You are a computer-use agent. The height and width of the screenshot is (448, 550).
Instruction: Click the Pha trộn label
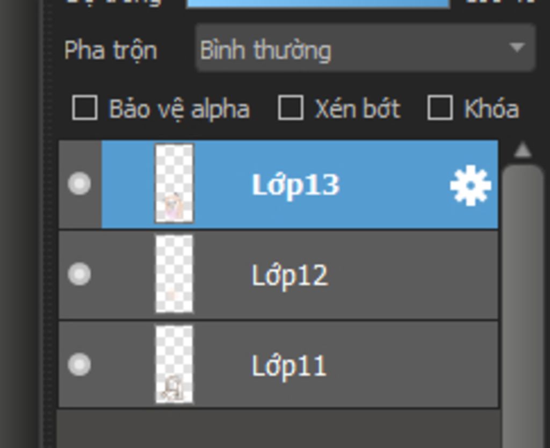pyautogui.click(x=111, y=50)
